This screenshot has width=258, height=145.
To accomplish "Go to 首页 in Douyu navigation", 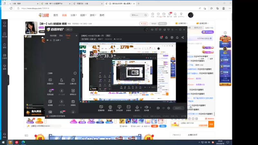I will [55, 15].
